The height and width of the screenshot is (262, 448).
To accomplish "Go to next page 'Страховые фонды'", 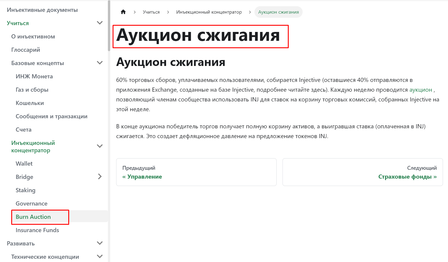I will [x=363, y=172].
